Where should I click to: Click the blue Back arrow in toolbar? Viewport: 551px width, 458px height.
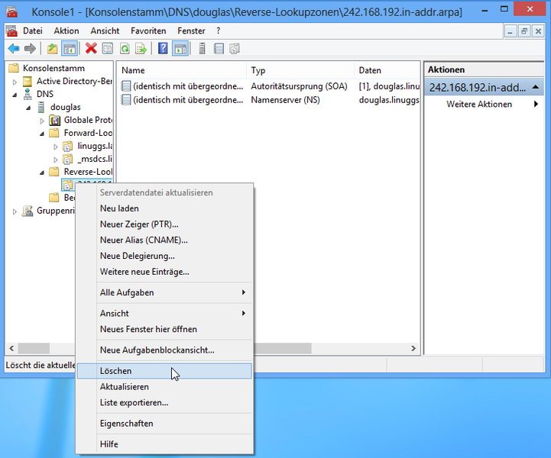tap(13, 49)
